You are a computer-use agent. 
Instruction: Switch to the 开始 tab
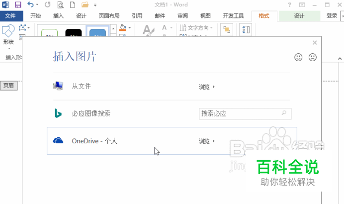click(35, 16)
